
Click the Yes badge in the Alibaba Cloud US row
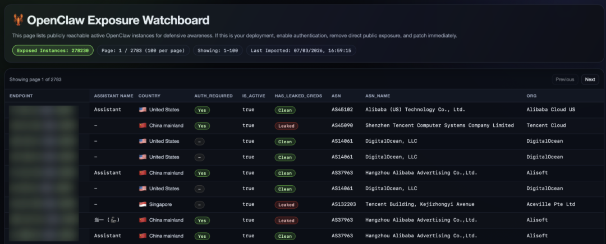202,110
